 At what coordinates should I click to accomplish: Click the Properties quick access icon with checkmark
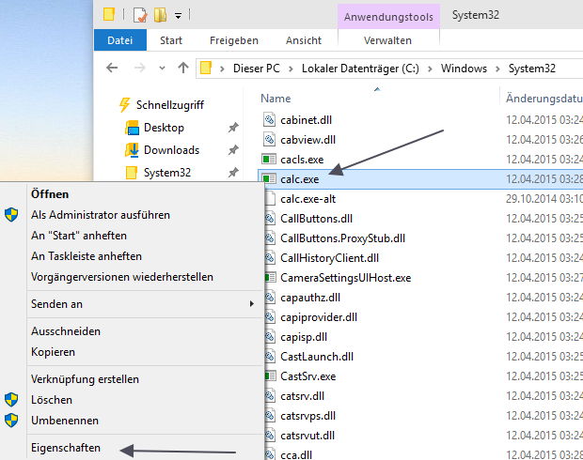(140, 15)
